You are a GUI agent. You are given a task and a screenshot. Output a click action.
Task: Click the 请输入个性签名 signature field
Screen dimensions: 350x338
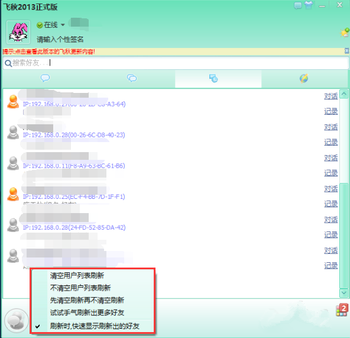point(60,40)
